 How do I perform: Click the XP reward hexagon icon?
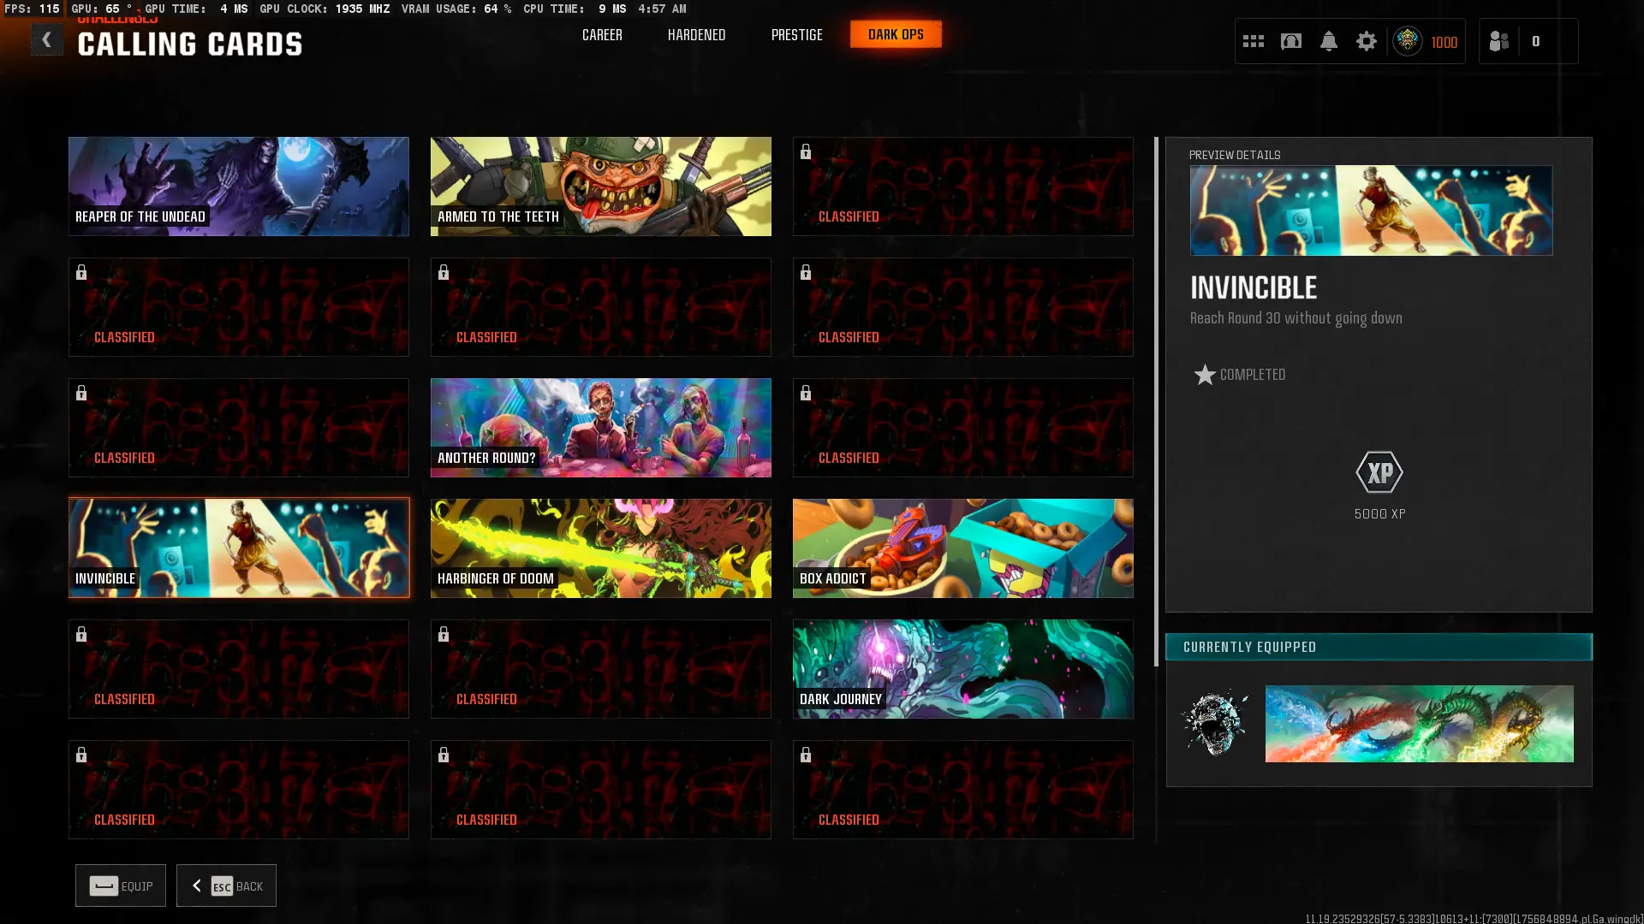pyautogui.click(x=1379, y=472)
